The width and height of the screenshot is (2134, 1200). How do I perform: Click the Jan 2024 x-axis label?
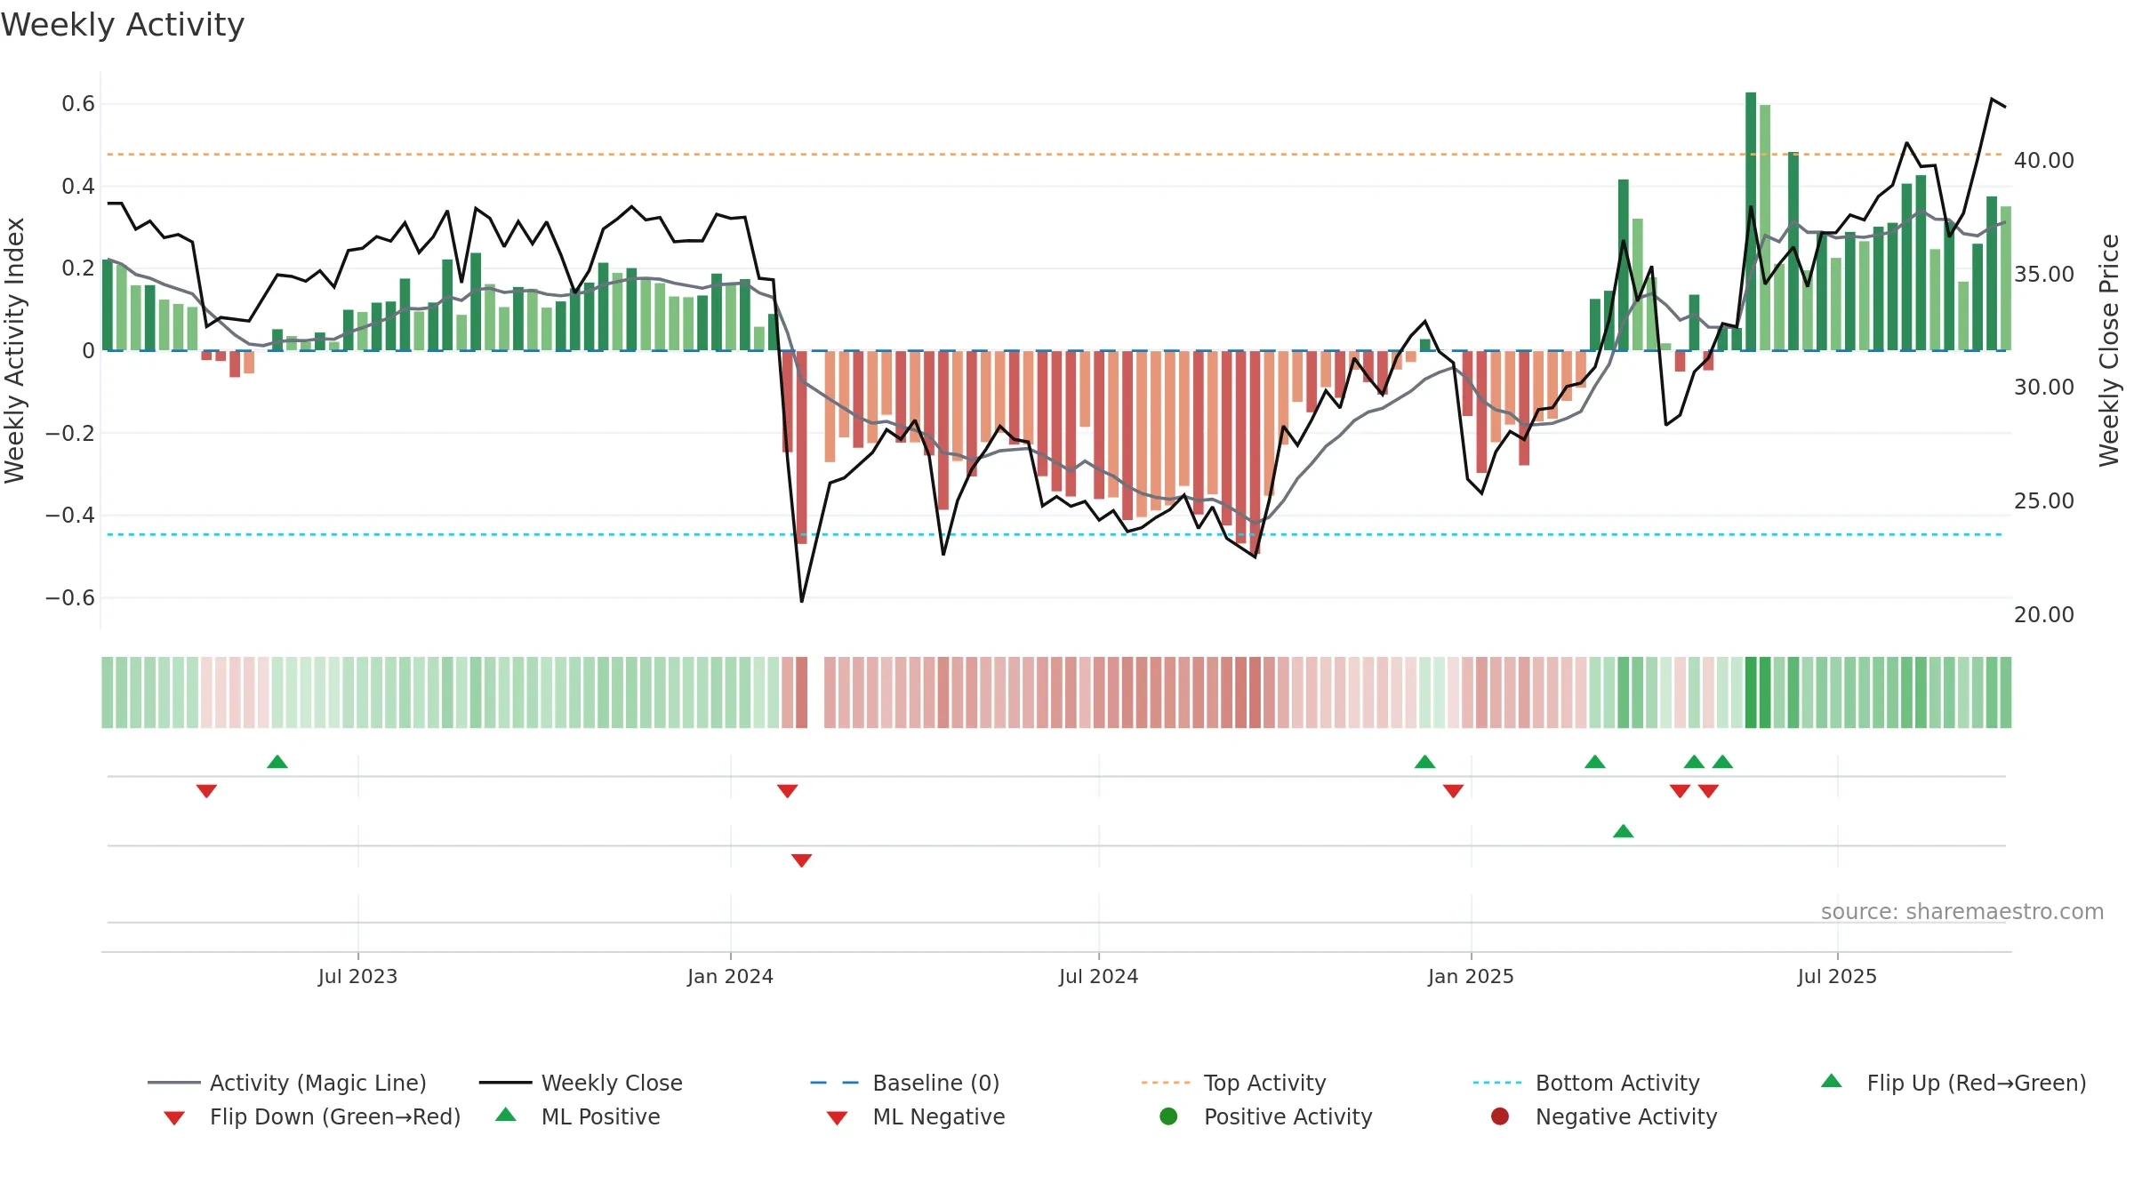pos(730,976)
